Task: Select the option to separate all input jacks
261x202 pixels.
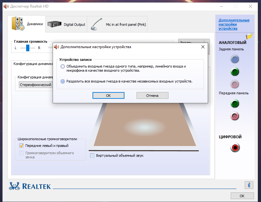Action: pos(63,82)
